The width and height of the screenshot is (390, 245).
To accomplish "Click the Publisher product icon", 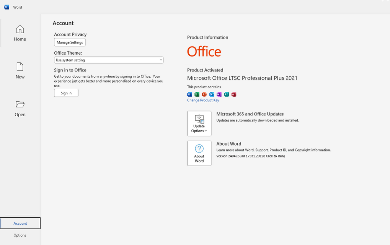I will tap(226, 94).
